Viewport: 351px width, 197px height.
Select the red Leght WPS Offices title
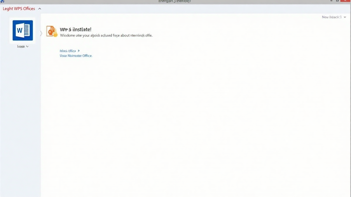point(19,9)
